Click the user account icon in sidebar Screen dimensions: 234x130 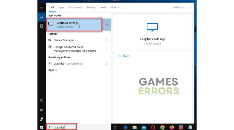pyautogui.click(x=42, y=101)
